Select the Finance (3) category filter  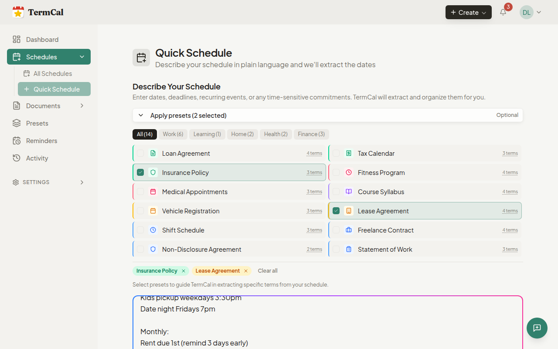[x=311, y=134]
